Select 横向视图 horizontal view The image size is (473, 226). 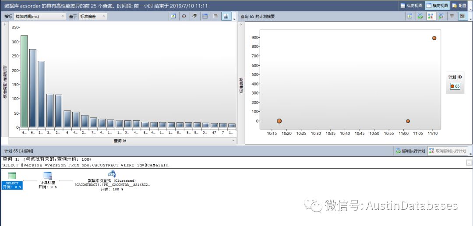coord(437,5)
